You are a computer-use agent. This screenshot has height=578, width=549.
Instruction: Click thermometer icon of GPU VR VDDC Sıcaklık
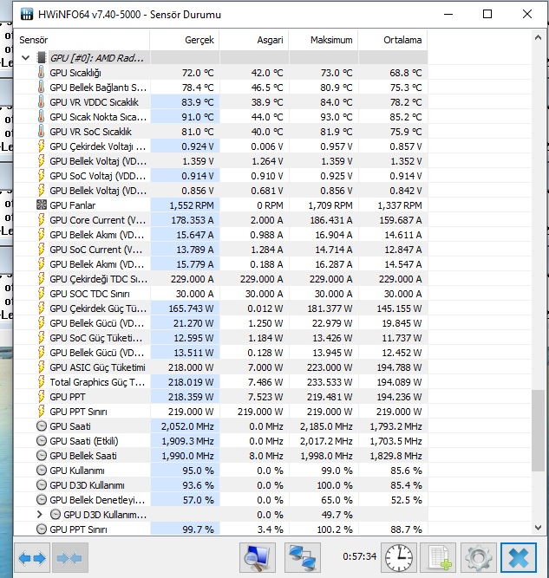[42, 101]
